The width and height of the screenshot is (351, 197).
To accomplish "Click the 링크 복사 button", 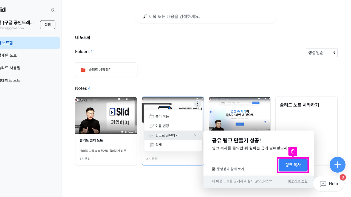I will click(293, 165).
